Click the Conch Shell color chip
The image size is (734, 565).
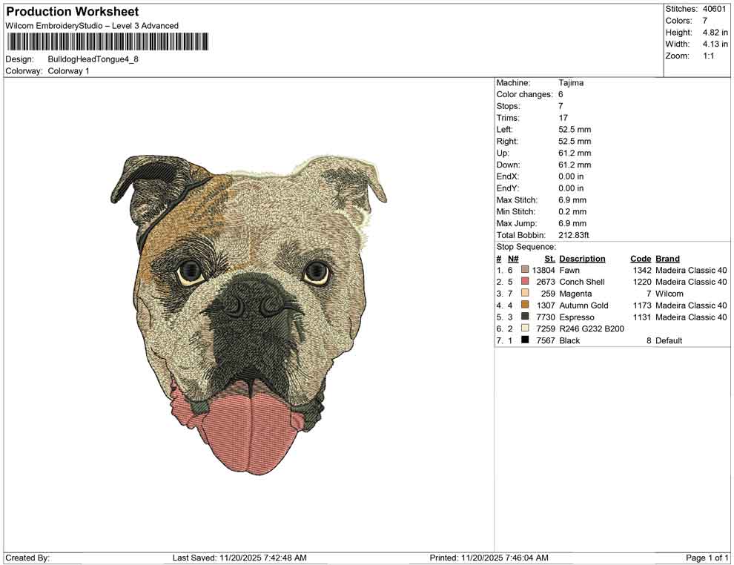click(x=525, y=282)
